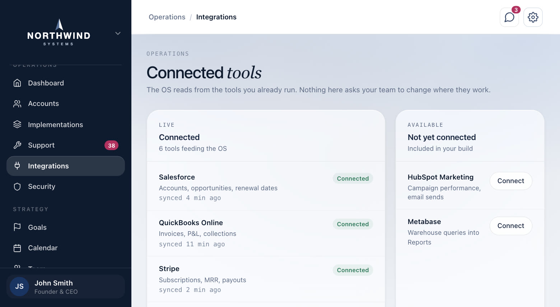Click 'Invoices, P&L, collections' description
560x307 pixels.
tap(197, 234)
